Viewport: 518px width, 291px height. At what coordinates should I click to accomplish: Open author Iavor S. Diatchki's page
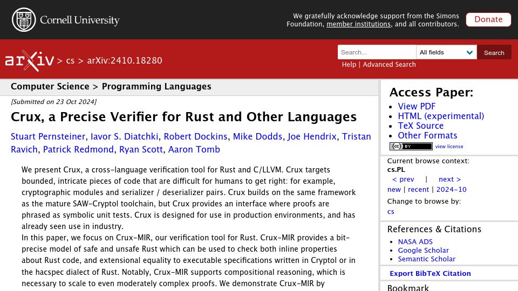pyautogui.click(x=125, y=136)
